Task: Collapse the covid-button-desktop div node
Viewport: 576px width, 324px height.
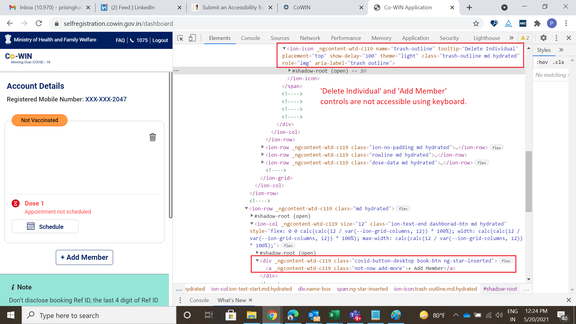Action: 257,260
